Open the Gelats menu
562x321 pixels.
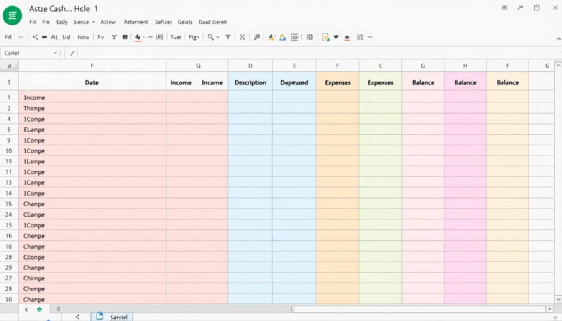pyautogui.click(x=185, y=22)
